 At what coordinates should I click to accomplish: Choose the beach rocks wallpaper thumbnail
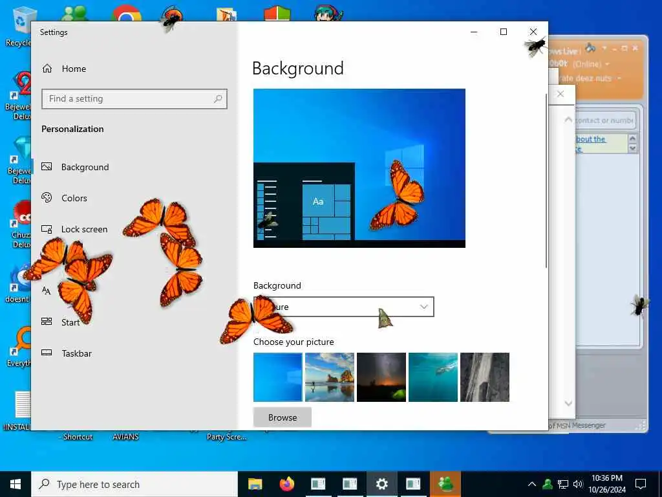click(x=329, y=377)
